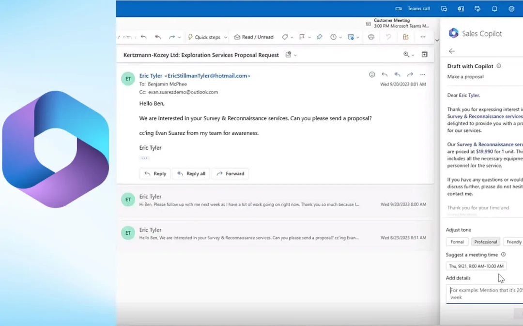Click the $19,990 price link in draft
The width and height of the screenshot is (523, 326).
point(484,151)
